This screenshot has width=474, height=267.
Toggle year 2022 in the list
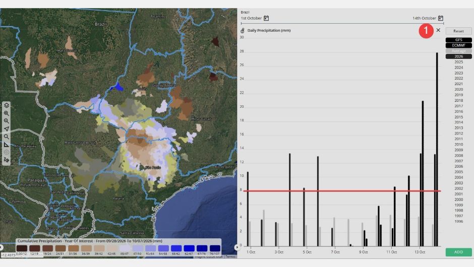(458, 78)
